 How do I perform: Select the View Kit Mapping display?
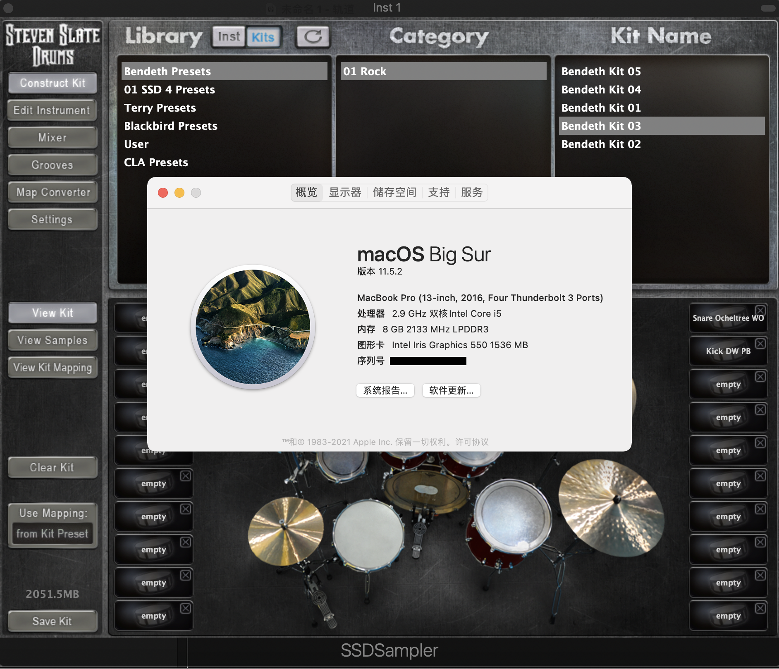[x=53, y=368]
